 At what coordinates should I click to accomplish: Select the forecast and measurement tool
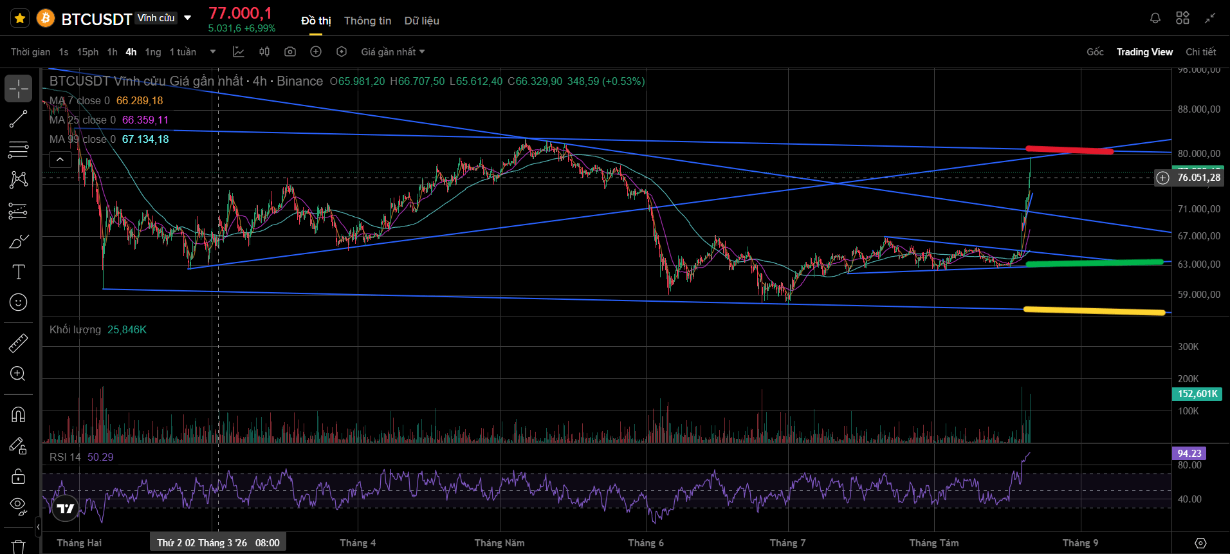(x=19, y=210)
